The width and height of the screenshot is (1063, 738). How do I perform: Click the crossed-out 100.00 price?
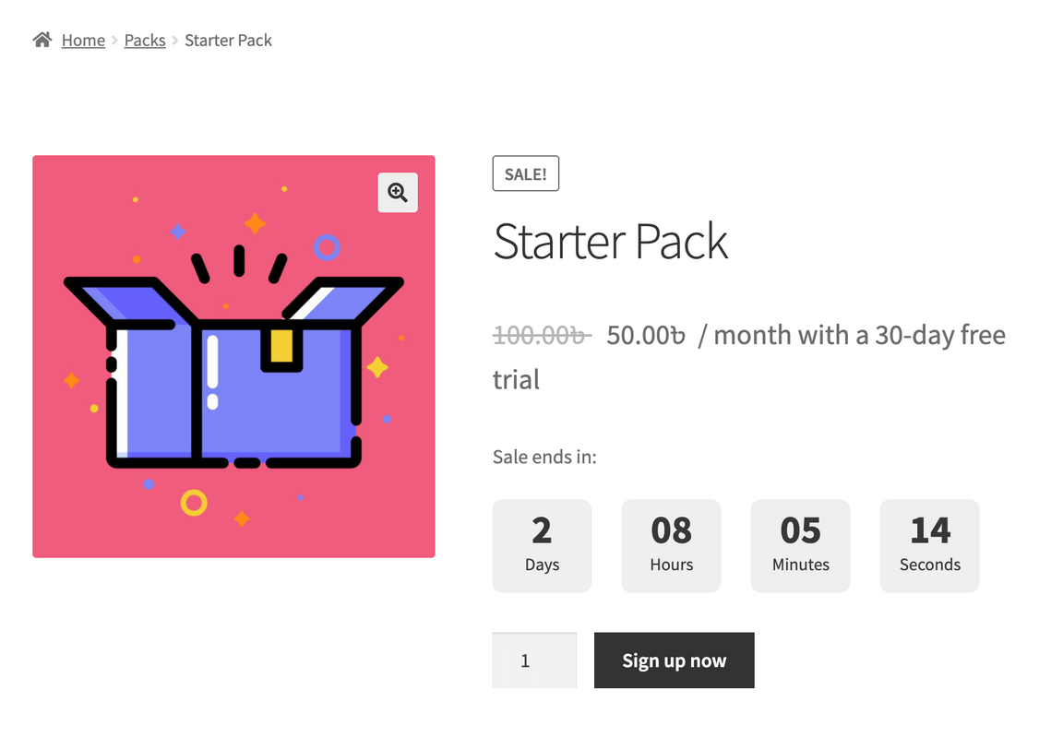tap(542, 335)
